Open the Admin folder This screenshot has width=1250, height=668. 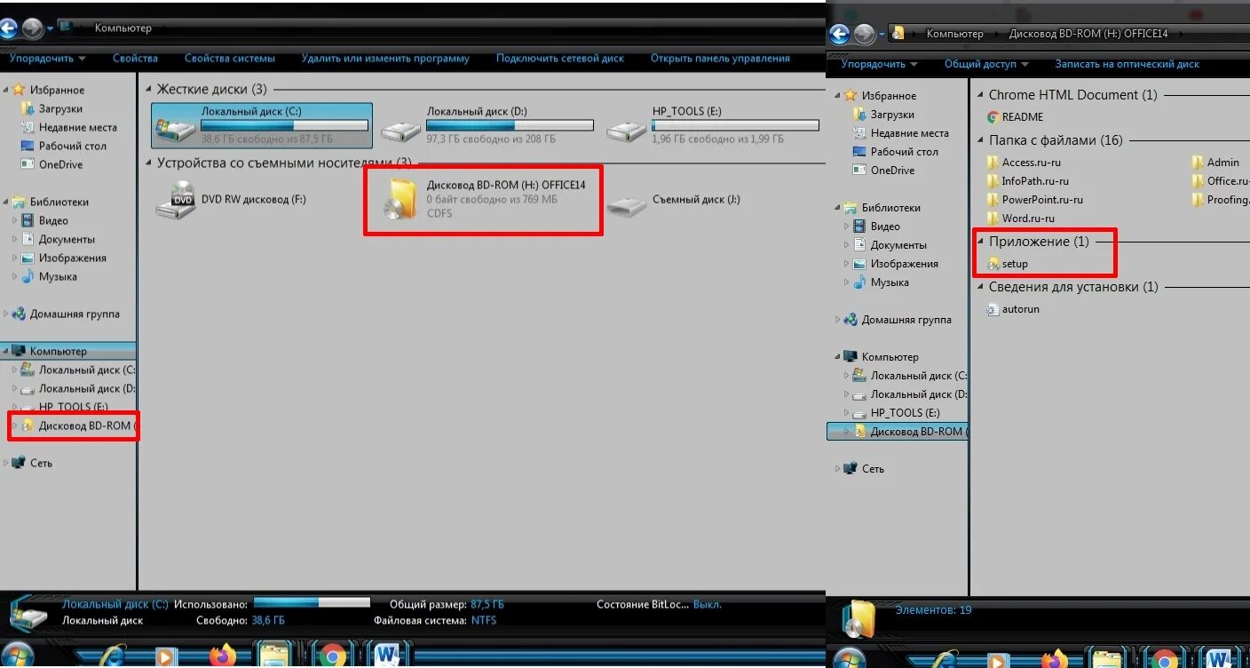pos(1215,163)
